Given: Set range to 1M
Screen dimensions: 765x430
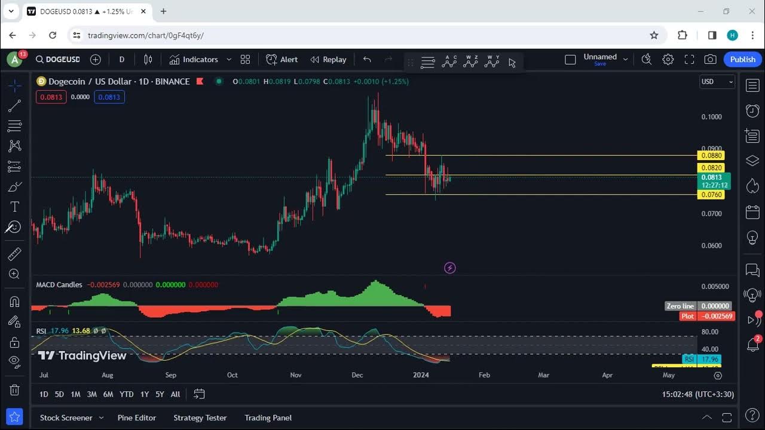Looking at the screenshot, I should pos(75,394).
